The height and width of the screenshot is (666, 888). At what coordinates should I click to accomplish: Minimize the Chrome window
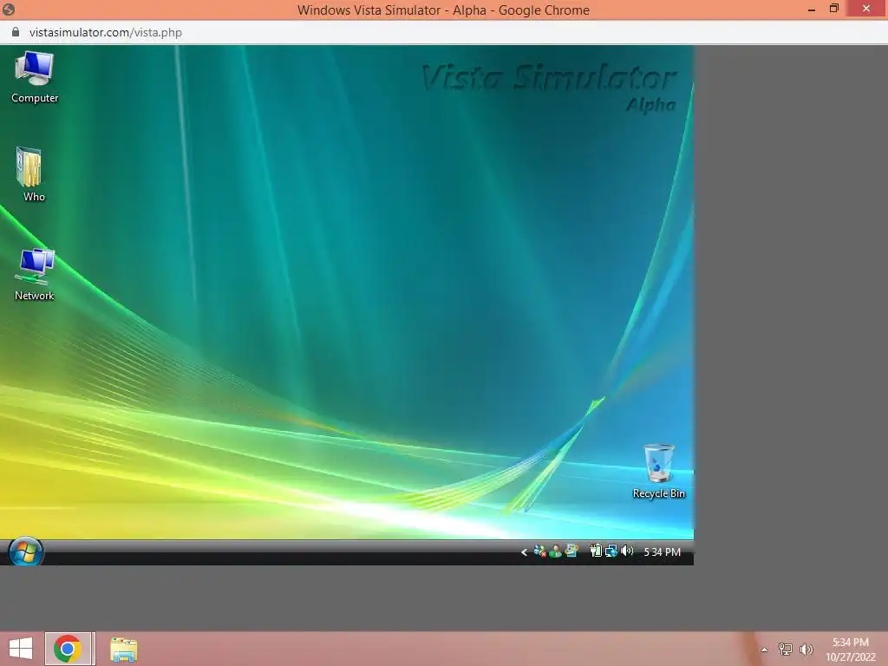(811, 9)
